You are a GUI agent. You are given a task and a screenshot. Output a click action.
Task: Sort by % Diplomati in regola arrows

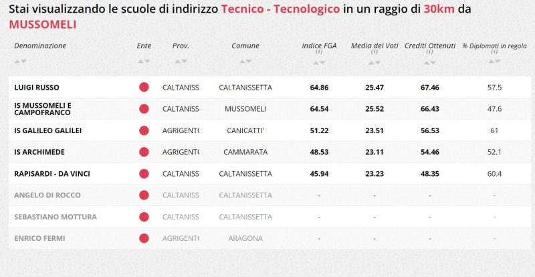494,62
